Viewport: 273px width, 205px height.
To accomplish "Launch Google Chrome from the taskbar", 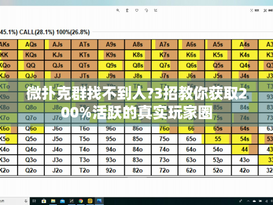I will (x=81, y=201).
